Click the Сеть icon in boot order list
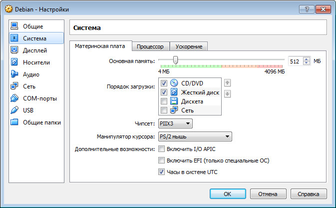Viewport: 336px width, 208px height. pyautogui.click(x=174, y=110)
